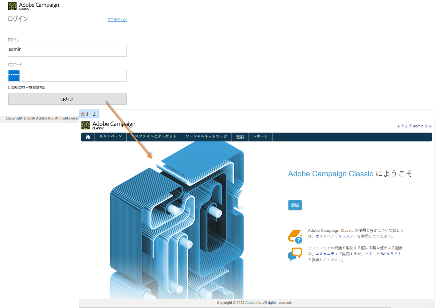Switch to the ホーム tab
This screenshot has height=308, width=435.
(89, 114)
